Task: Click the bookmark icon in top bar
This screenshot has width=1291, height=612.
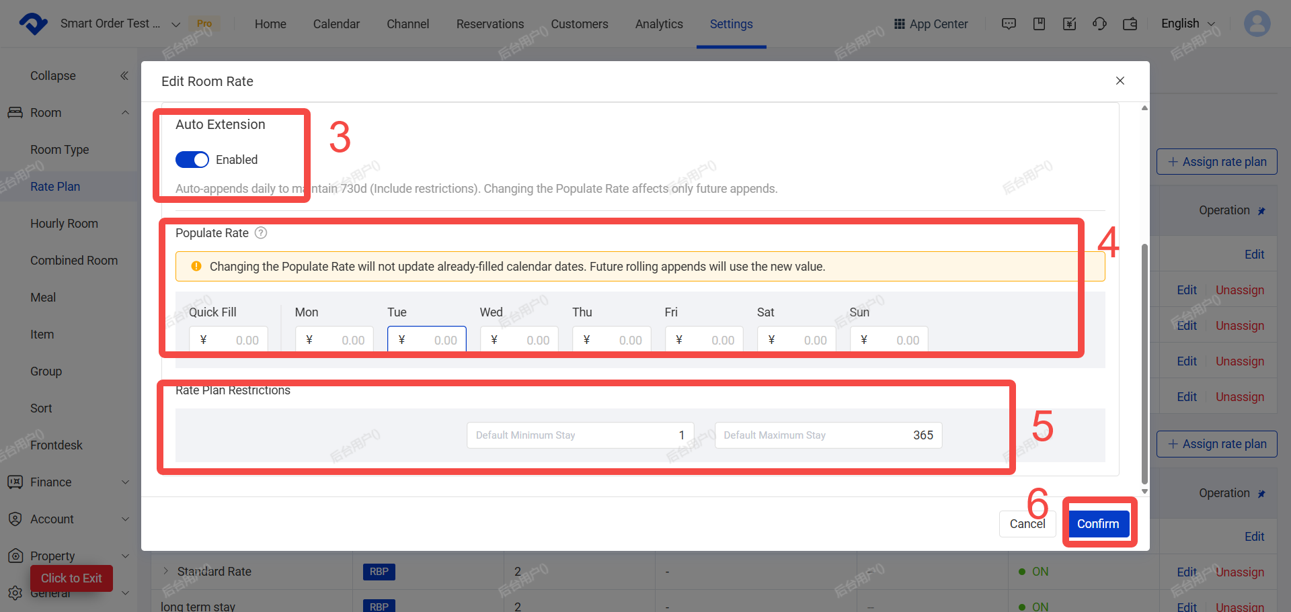Action: [1039, 24]
